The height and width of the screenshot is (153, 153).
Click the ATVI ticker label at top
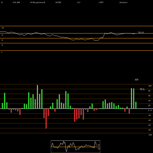101,2
